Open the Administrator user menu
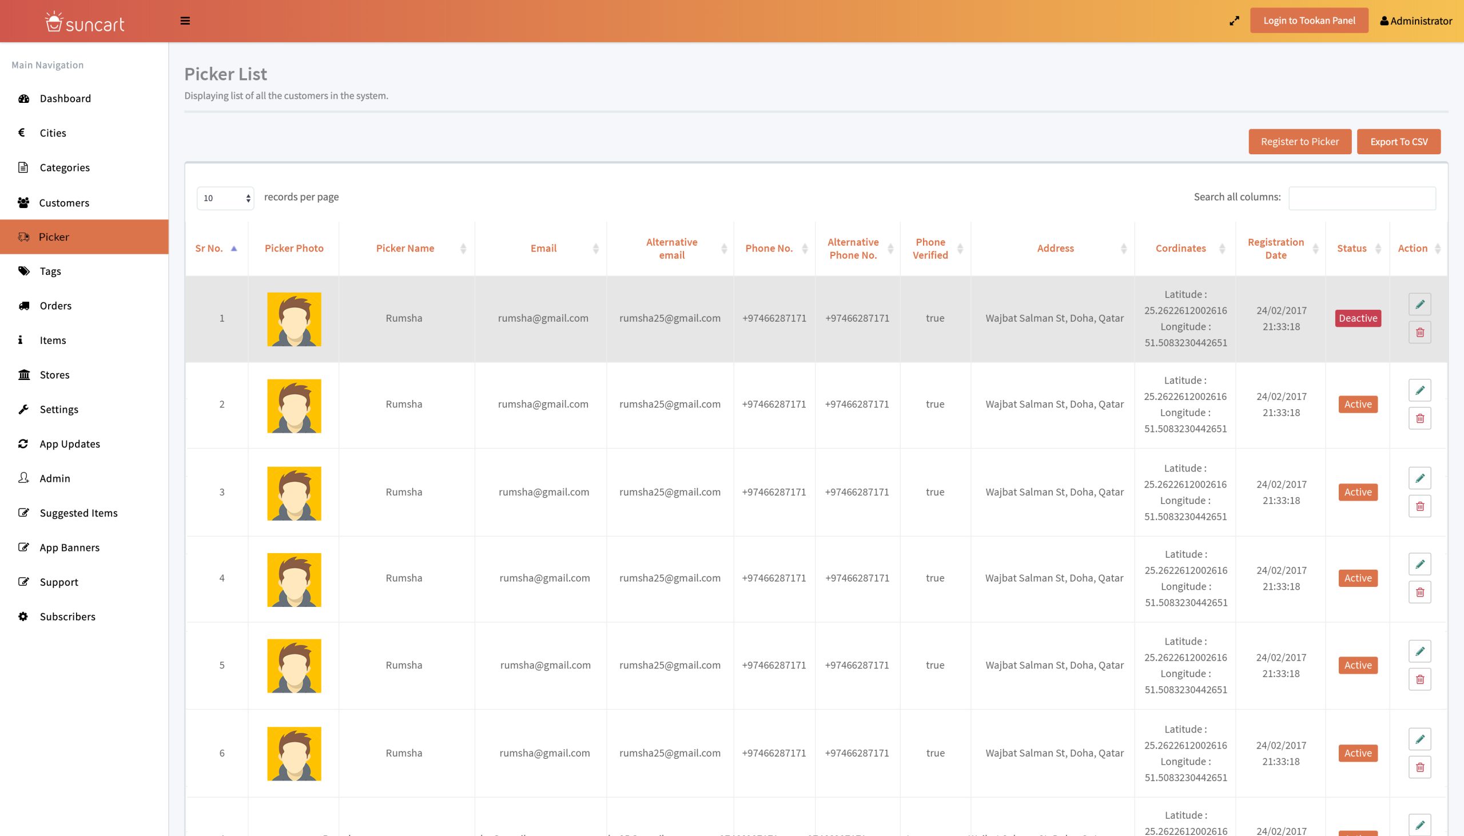This screenshot has width=1464, height=836. tap(1416, 21)
